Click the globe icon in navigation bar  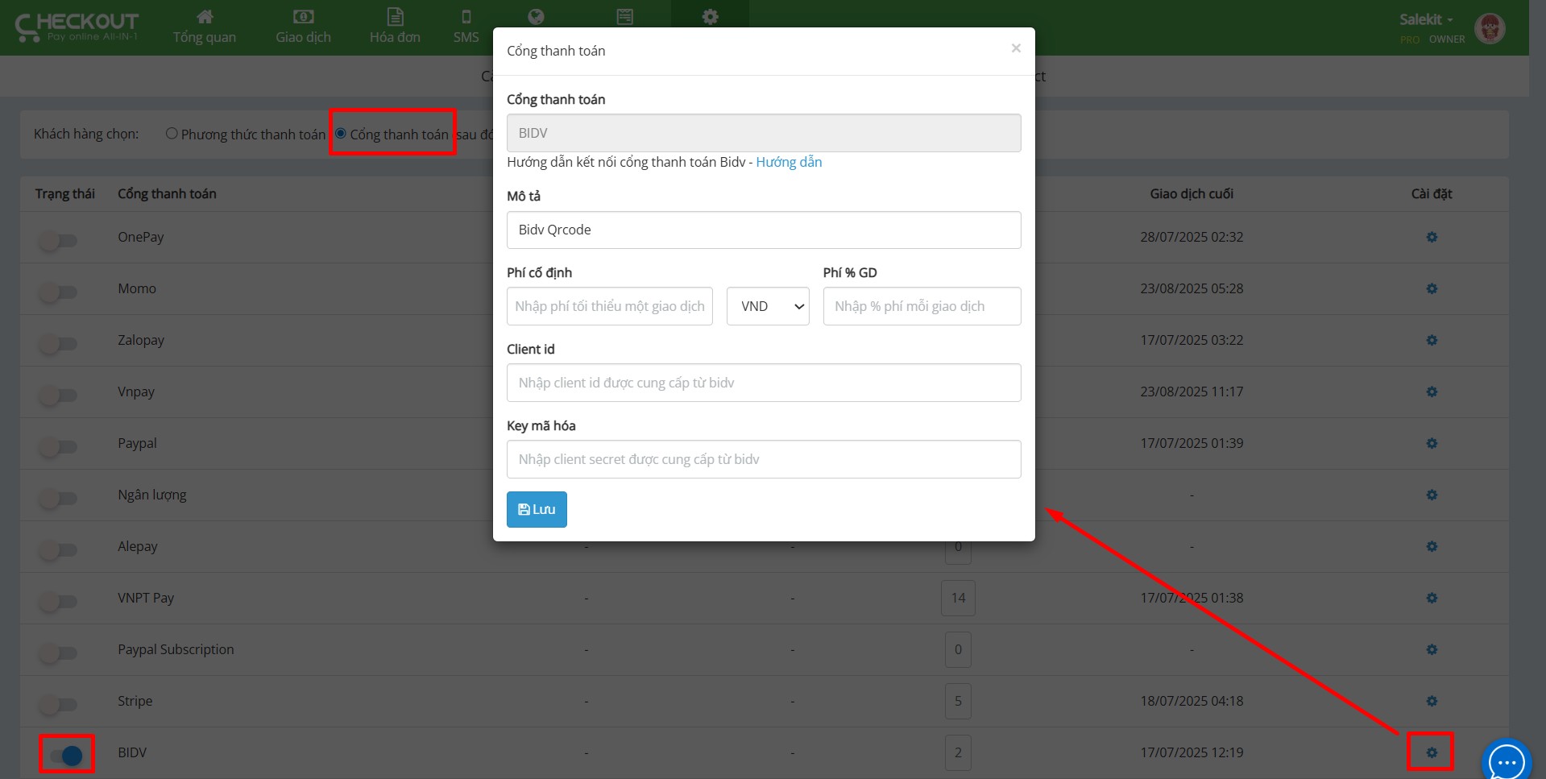tap(536, 17)
